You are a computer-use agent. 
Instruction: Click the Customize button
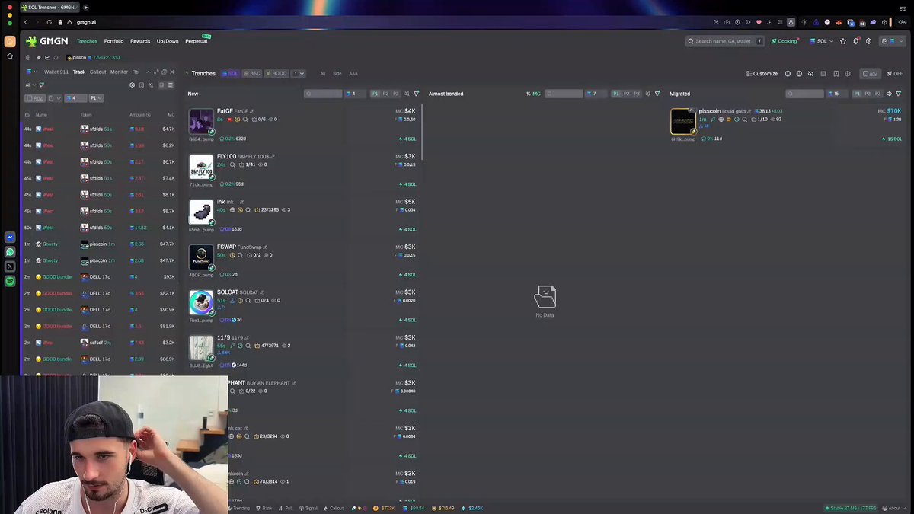(762, 74)
